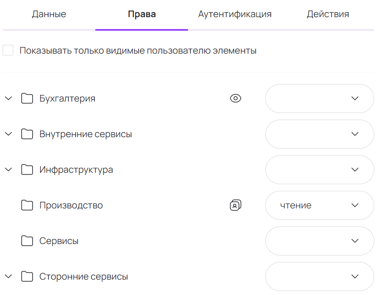Select the Производство tree item label

71,205
